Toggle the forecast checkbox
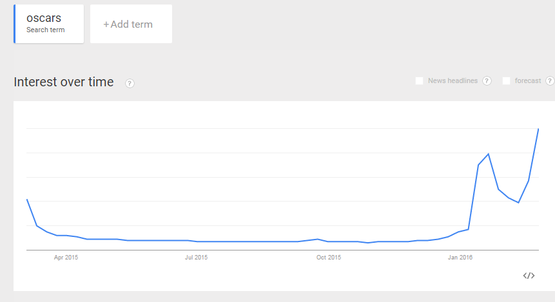 click(506, 81)
